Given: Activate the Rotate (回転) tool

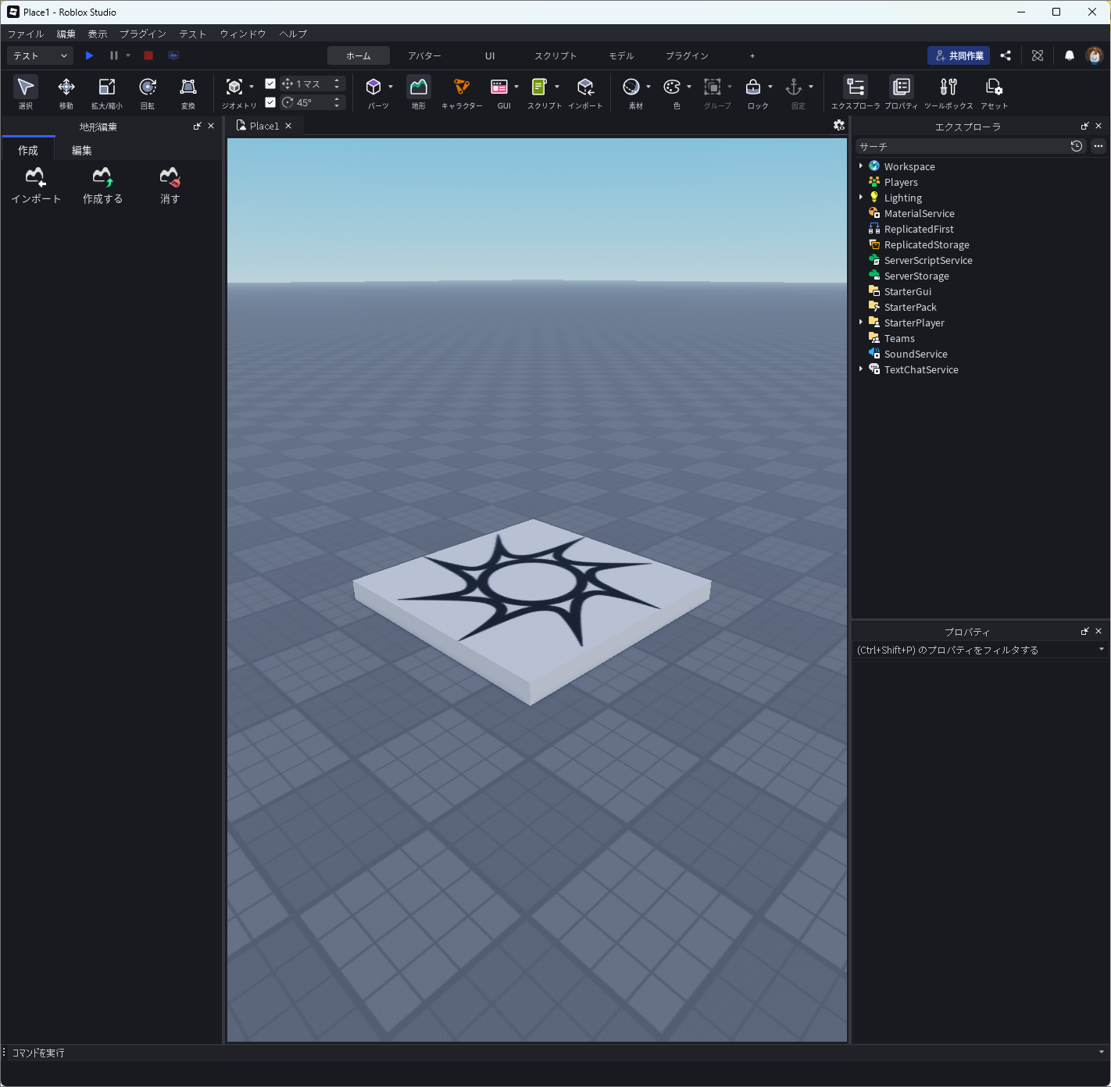Looking at the screenshot, I should point(147,92).
